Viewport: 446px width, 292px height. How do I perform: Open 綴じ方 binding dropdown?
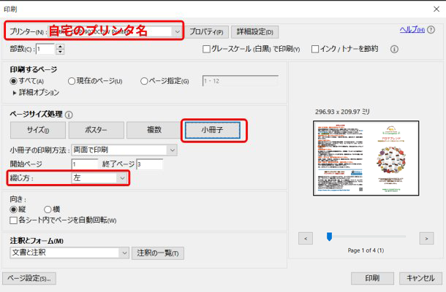click(x=122, y=177)
